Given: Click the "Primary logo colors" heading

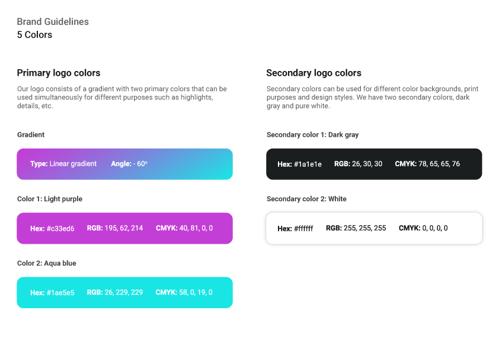Looking at the screenshot, I should tap(59, 73).
